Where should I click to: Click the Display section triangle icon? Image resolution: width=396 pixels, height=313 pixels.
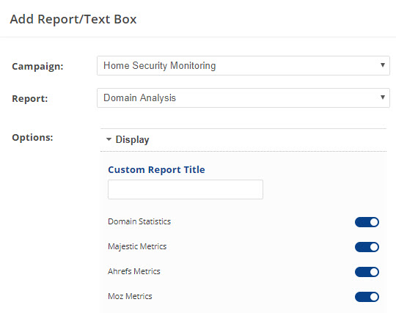[x=109, y=139]
